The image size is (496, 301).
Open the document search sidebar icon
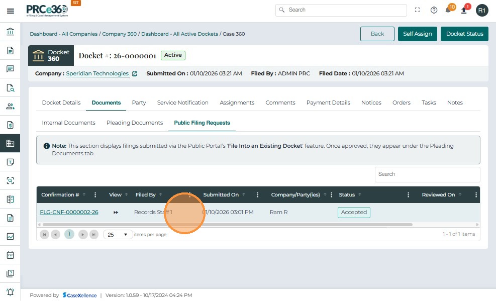pyautogui.click(x=10, y=87)
